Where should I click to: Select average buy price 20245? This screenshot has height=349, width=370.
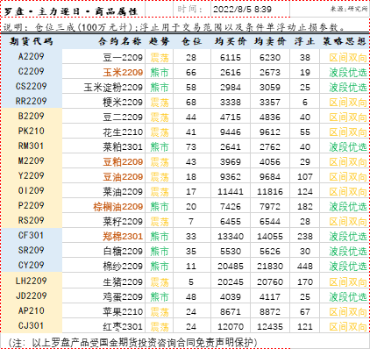(231, 282)
